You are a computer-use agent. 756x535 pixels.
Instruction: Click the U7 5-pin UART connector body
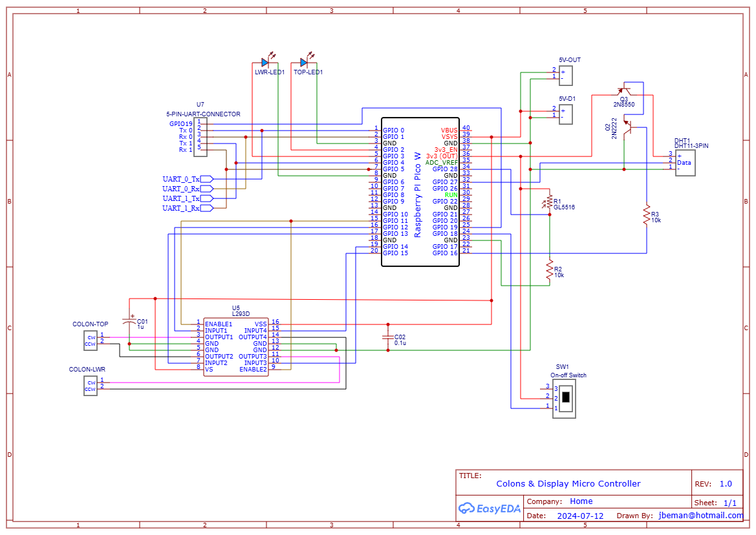200,137
